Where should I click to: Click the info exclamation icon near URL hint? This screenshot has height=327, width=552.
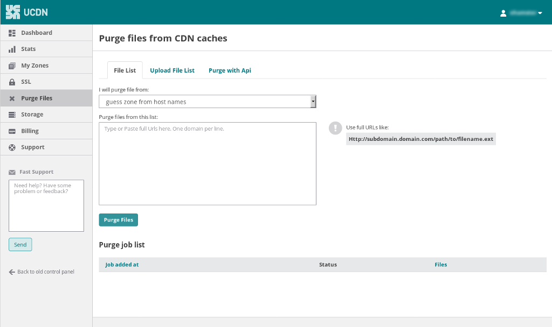click(335, 128)
